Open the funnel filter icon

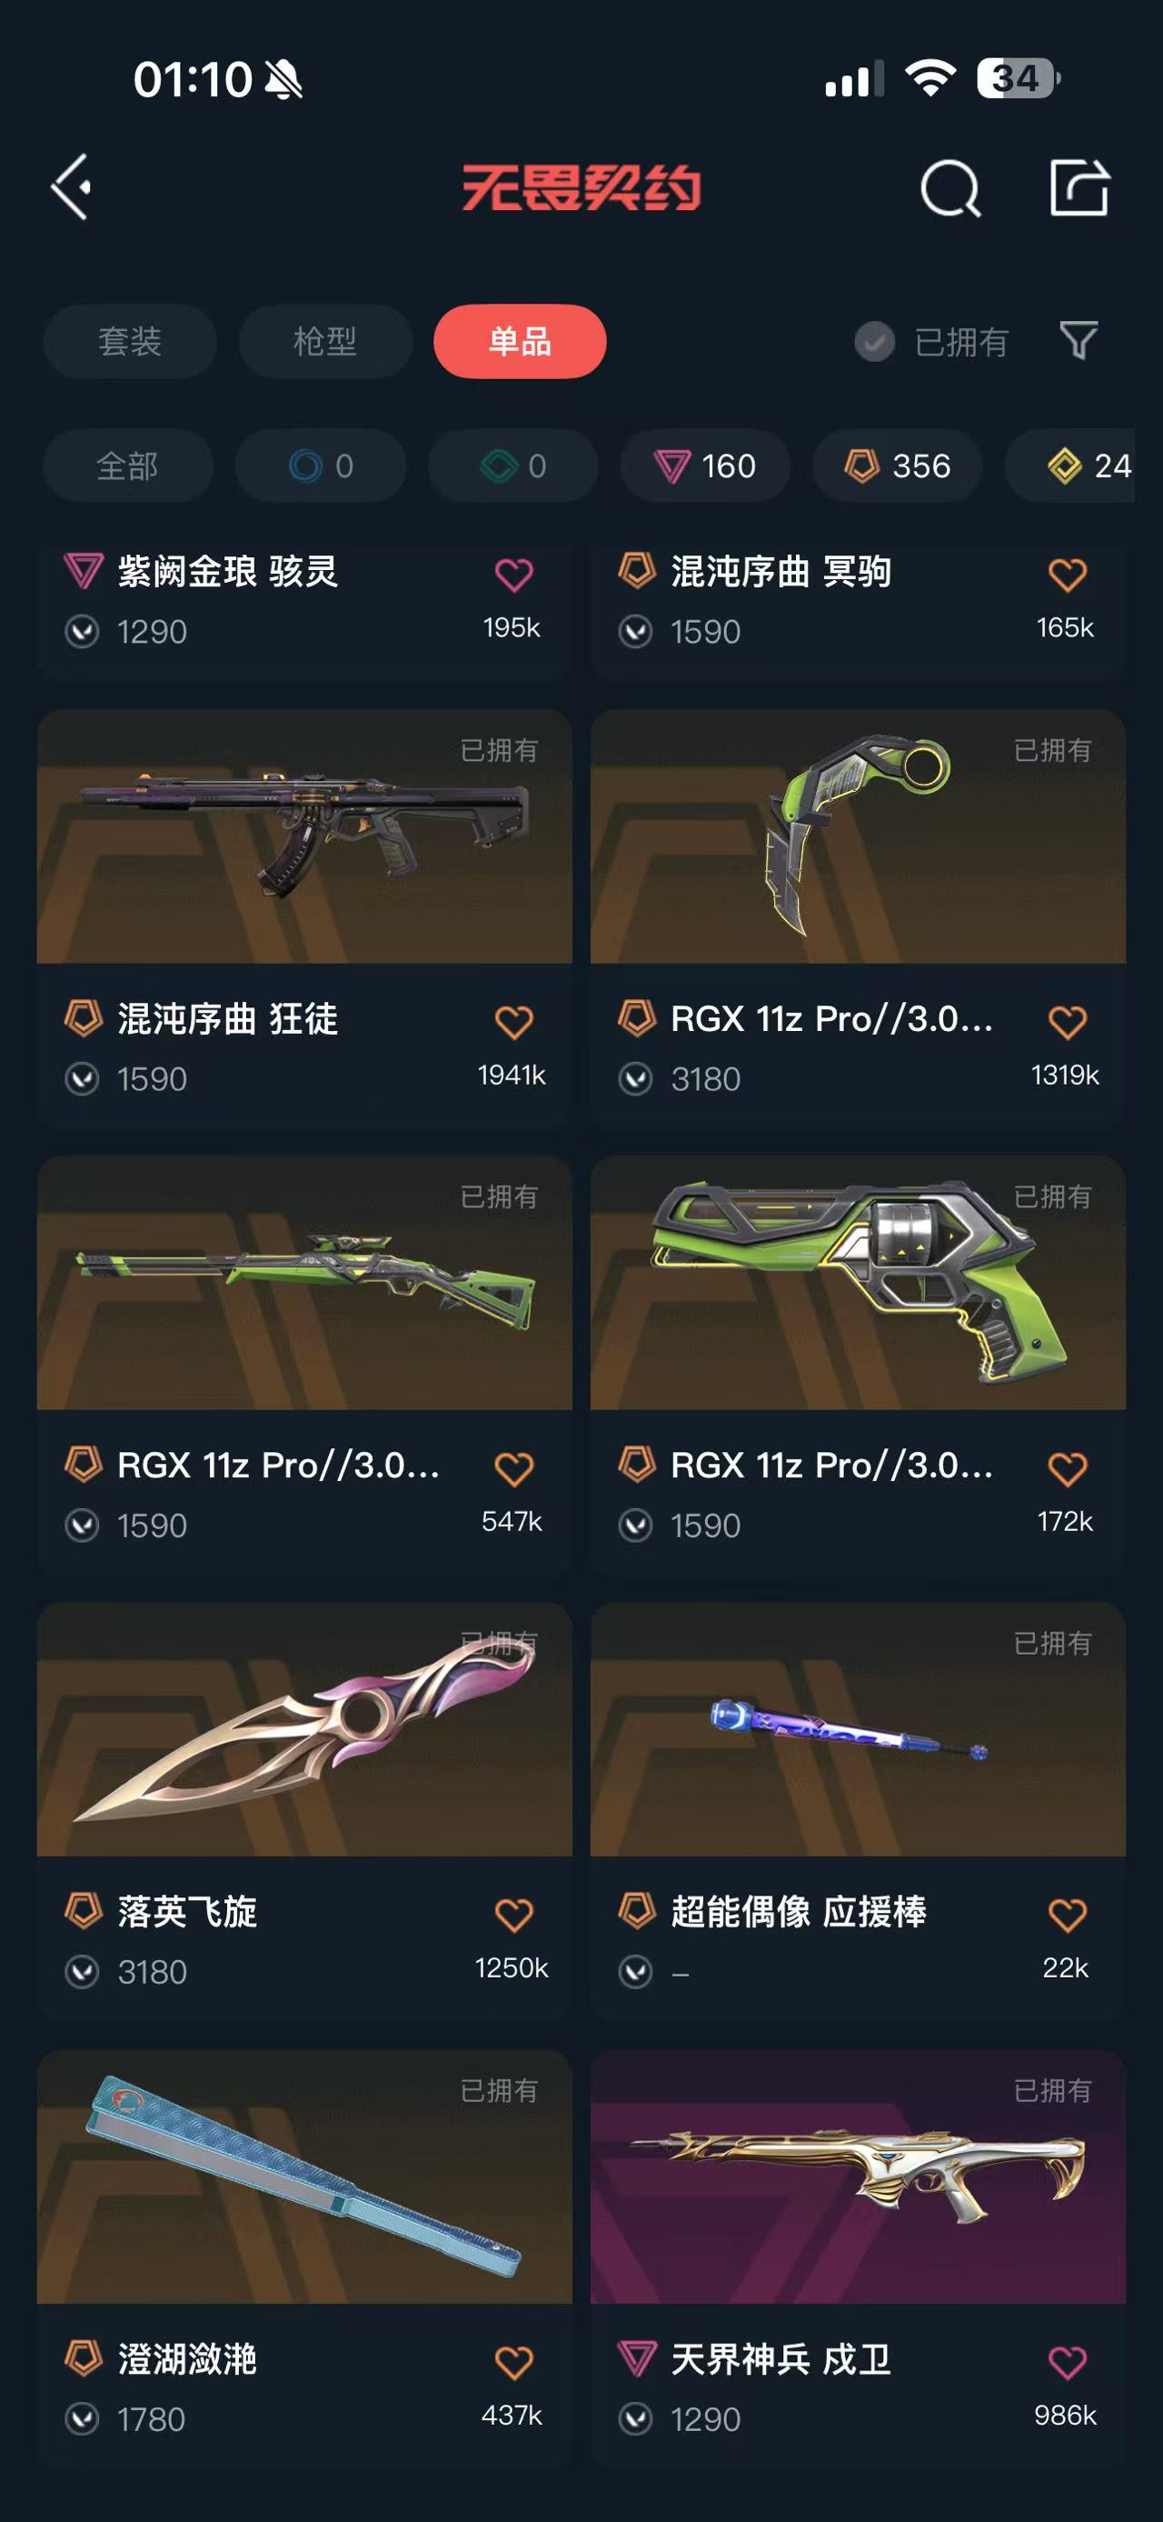click(1079, 341)
